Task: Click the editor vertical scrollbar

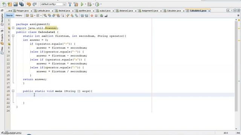Action: click(236, 66)
